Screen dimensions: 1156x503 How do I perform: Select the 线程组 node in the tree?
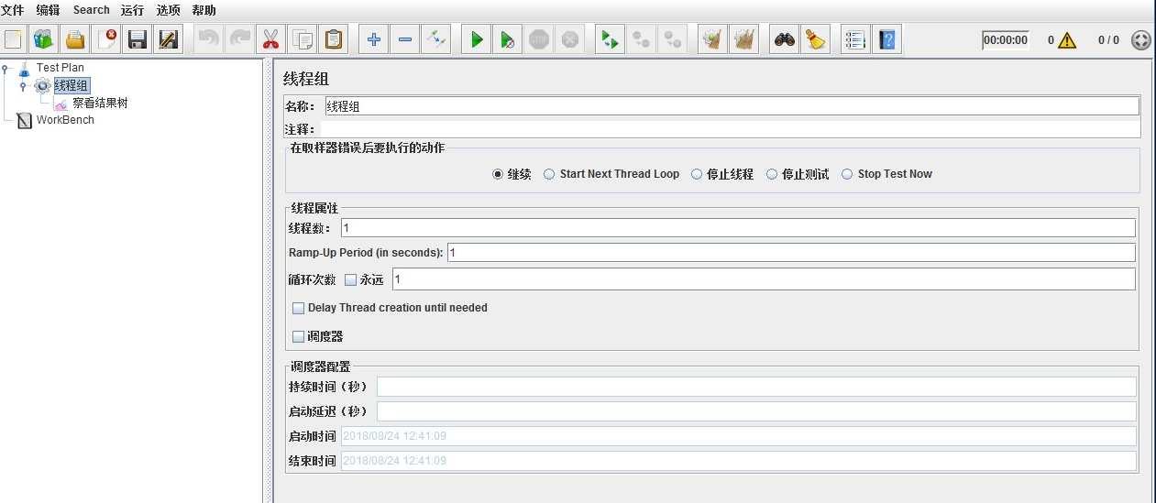pos(72,85)
